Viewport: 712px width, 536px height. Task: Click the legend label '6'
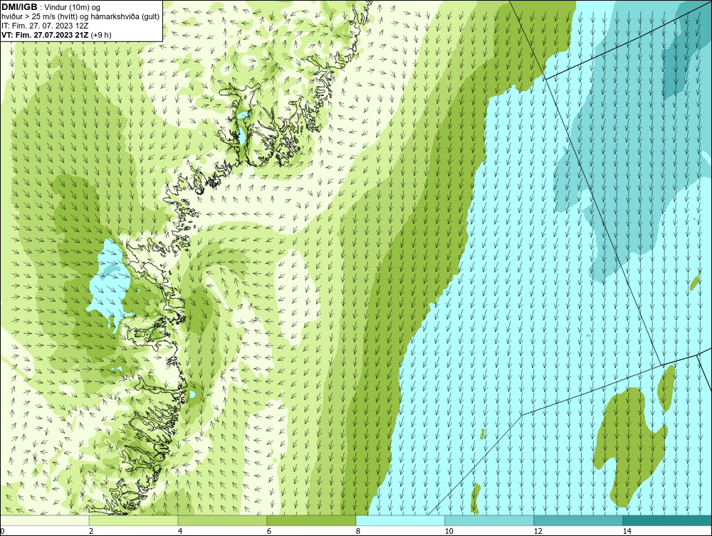[x=269, y=532]
